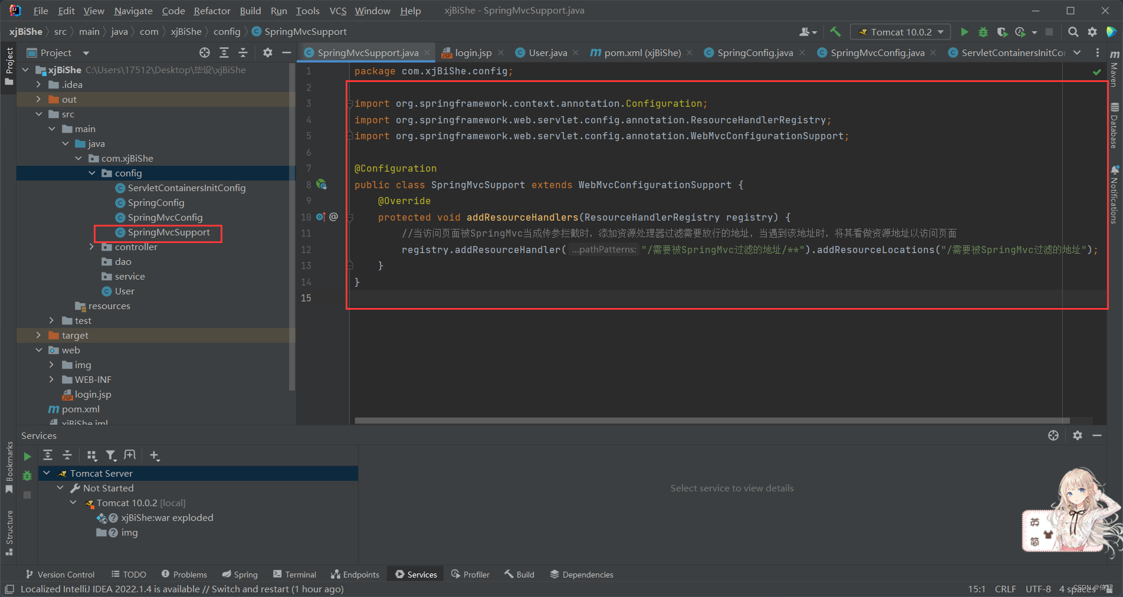Collapse all services in Services toolbar
This screenshot has height=597, width=1123.
[67, 455]
